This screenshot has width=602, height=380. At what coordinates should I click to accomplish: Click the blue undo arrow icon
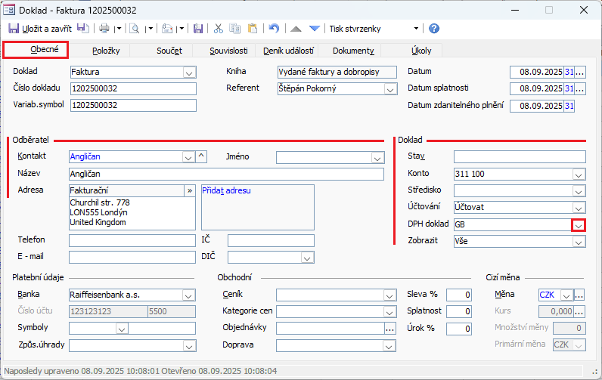tap(274, 29)
